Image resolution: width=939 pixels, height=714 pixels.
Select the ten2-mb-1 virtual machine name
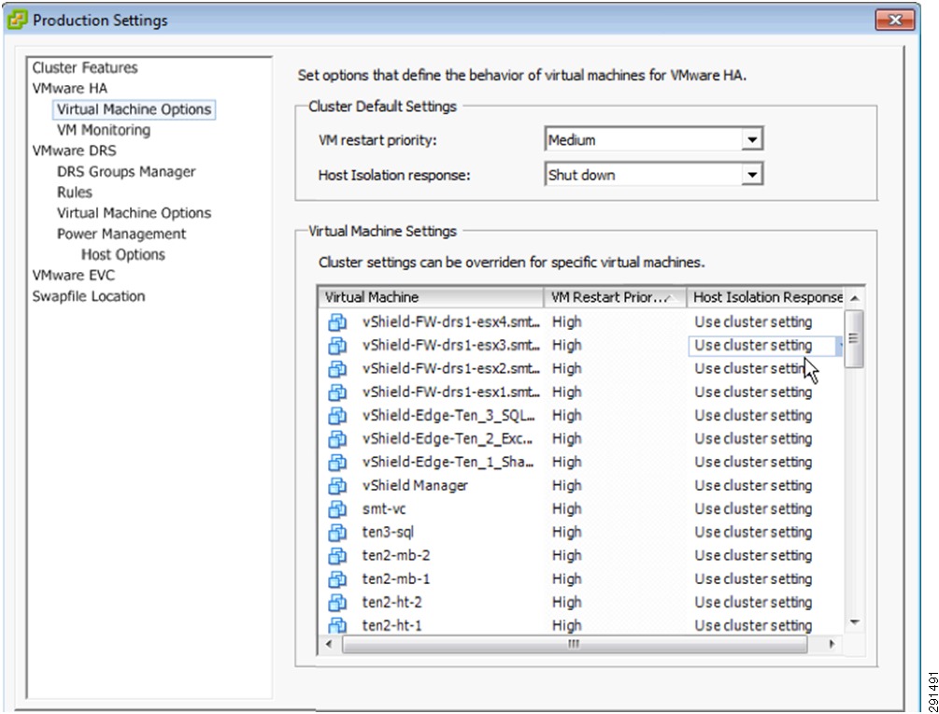coord(396,579)
